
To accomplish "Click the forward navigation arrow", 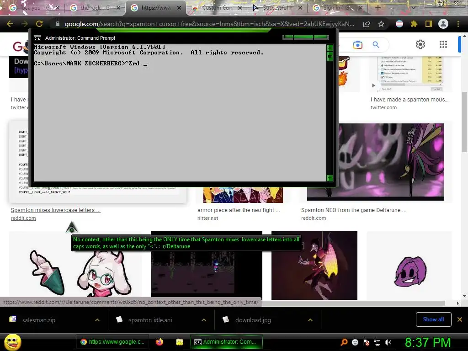I will (x=25, y=24).
